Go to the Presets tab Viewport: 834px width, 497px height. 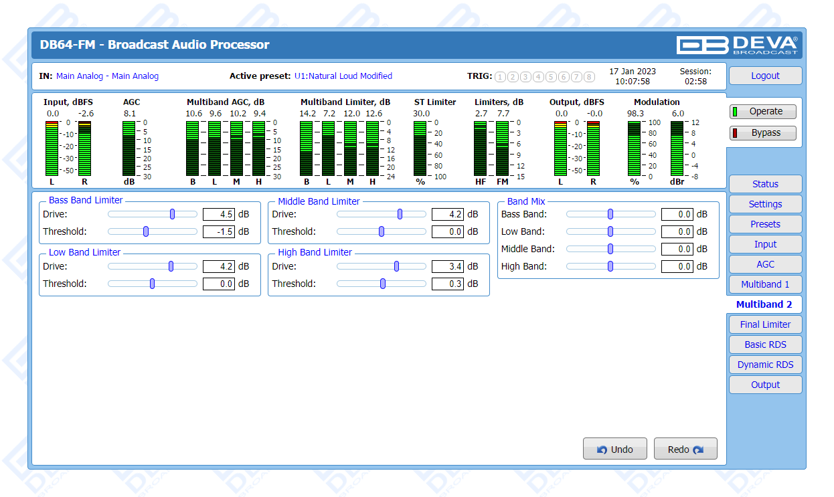click(765, 224)
